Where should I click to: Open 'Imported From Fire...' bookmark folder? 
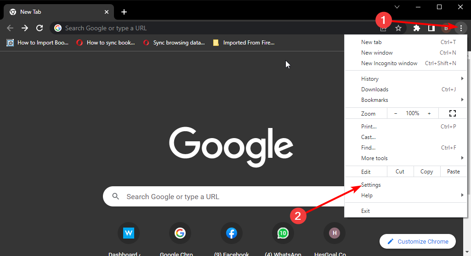[x=244, y=43]
